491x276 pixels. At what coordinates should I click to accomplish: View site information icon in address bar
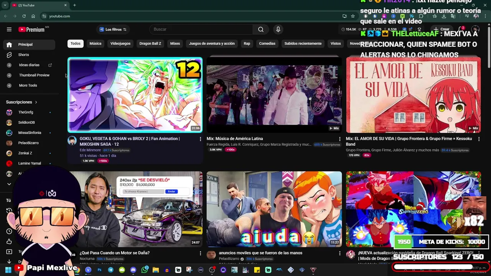[44, 16]
